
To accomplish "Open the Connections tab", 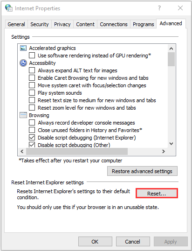I will click(x=114, y=24).
